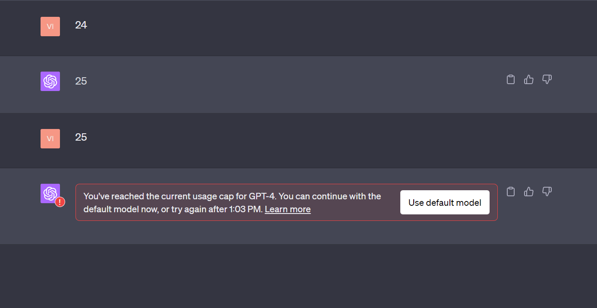The width and height of the screenshot is (597, 308).
Task: Click ChatGPT logo beside the error message
Action: pos(49,192)
